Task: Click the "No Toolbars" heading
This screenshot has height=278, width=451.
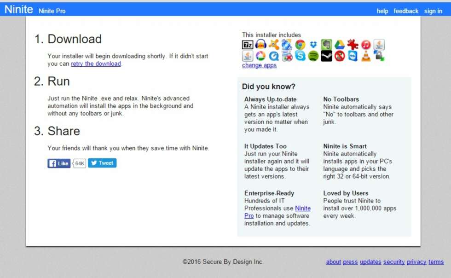Action: 341,99
